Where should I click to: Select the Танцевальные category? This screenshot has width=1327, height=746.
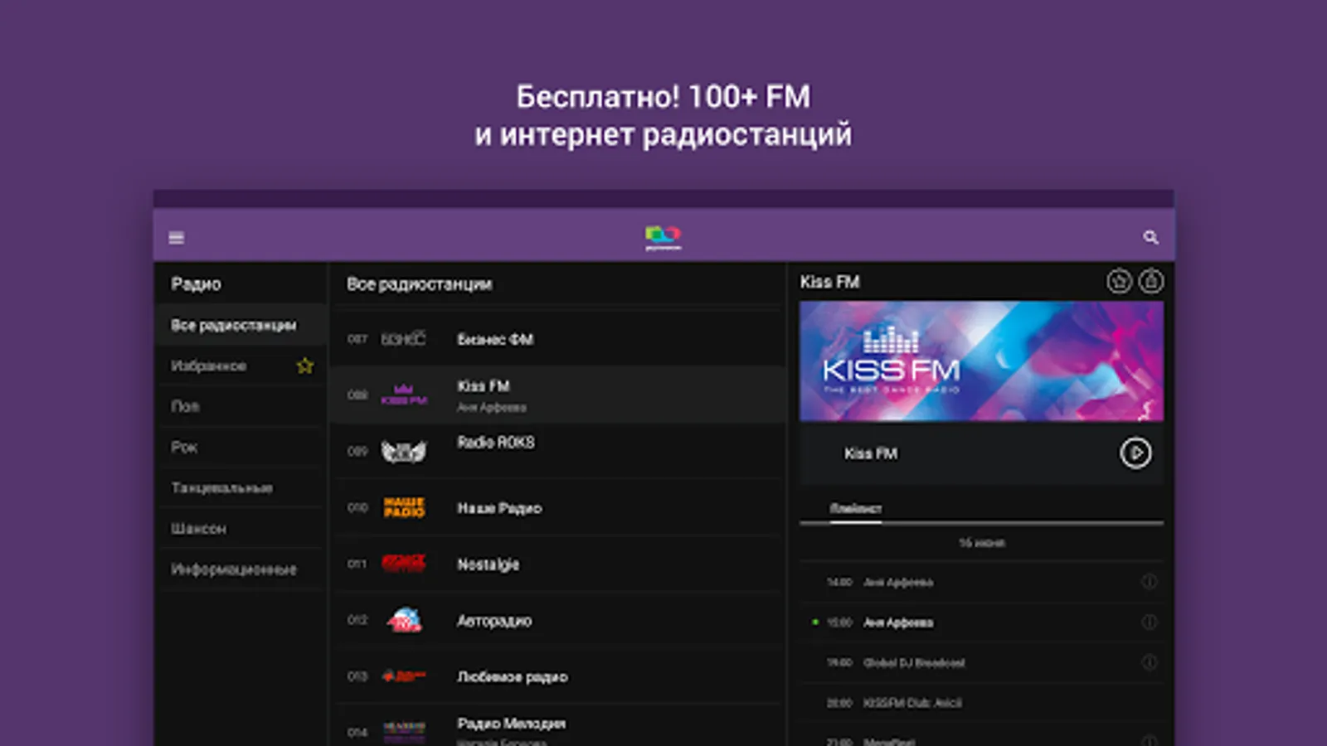click(x=241, y=487)
